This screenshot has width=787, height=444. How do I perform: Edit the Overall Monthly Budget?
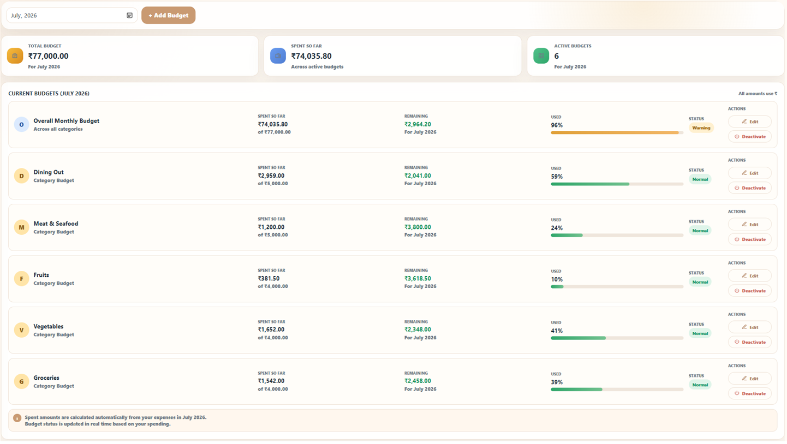pos(749,121)
